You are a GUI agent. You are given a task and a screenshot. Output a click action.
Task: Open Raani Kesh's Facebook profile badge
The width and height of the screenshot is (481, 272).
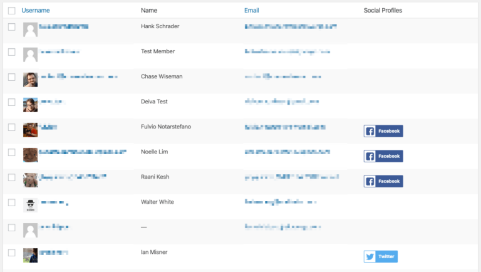coord(383,181)
